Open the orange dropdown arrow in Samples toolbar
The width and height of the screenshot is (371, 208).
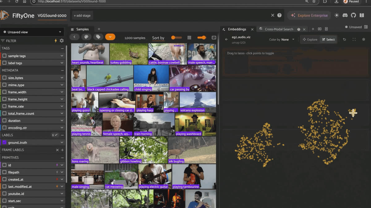[110, 37]
